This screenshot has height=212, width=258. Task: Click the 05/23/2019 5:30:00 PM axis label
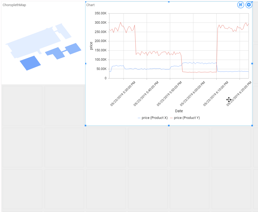tap(123, 94)
